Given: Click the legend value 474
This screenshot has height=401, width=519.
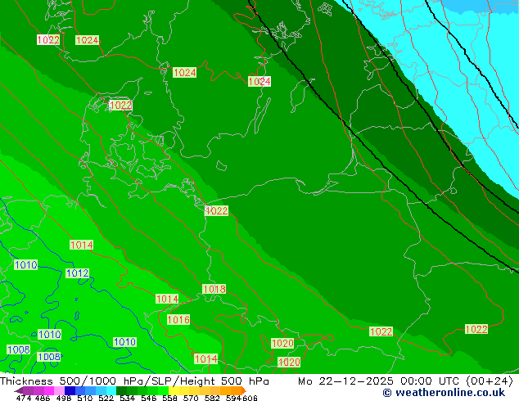Looking at the screenshot, I should [x=24, y=398].
